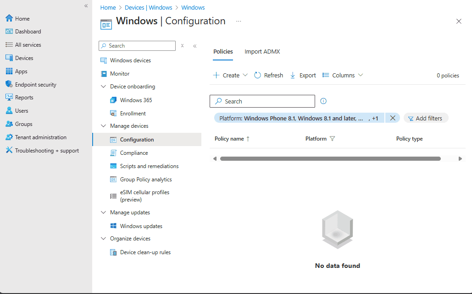Click the Refresh button
Viewport: 472px width, 294px height.
pos(269,75)
